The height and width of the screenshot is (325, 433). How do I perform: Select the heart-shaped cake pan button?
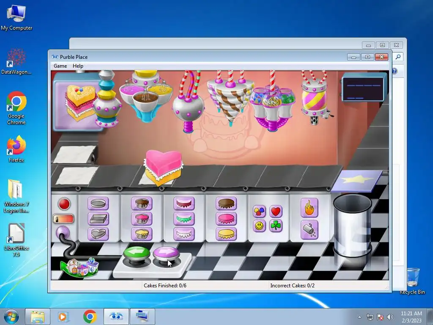coord(98,234)
